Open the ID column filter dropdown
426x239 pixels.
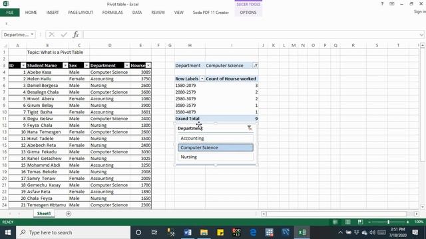tap(23, 65)
